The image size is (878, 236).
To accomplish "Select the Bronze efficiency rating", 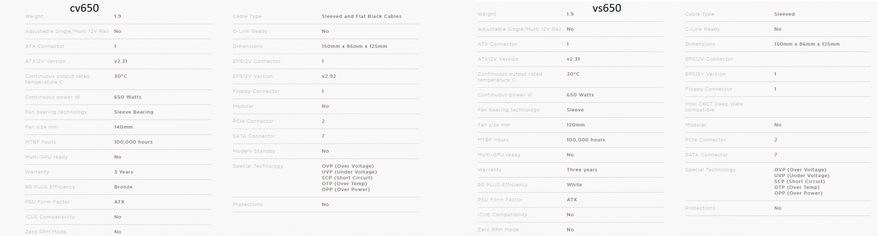I will 123,187.
